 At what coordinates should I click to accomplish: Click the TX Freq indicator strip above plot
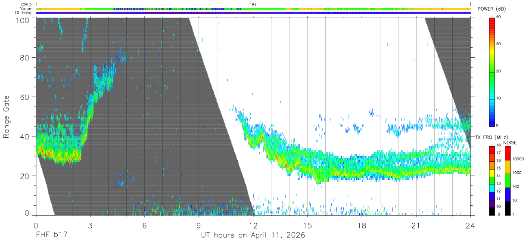pos(254,13)
